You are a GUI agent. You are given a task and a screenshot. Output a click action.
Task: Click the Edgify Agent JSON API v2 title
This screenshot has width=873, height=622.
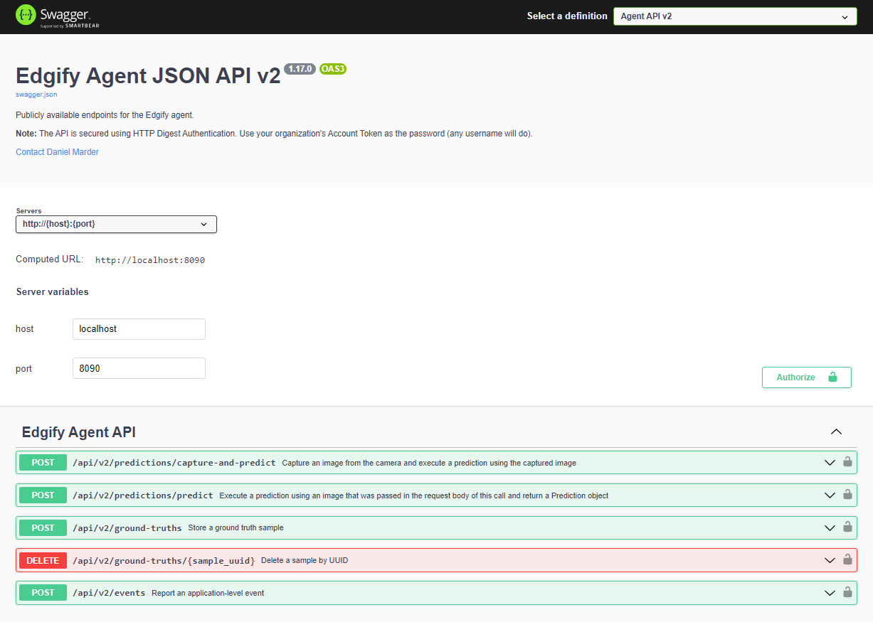click(x=148, y=76)
